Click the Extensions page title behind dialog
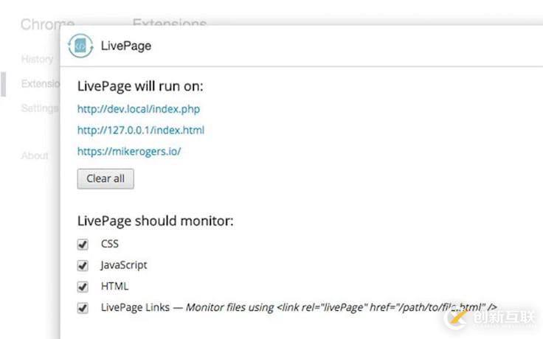The width and height of the screenshot is (543, 339). (170, 22)
